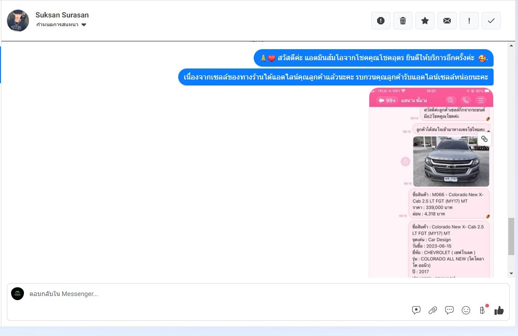Screen dimensions: 518x336
Task: Click the date text 2023-06-15
Action: [x=438, y=246]
